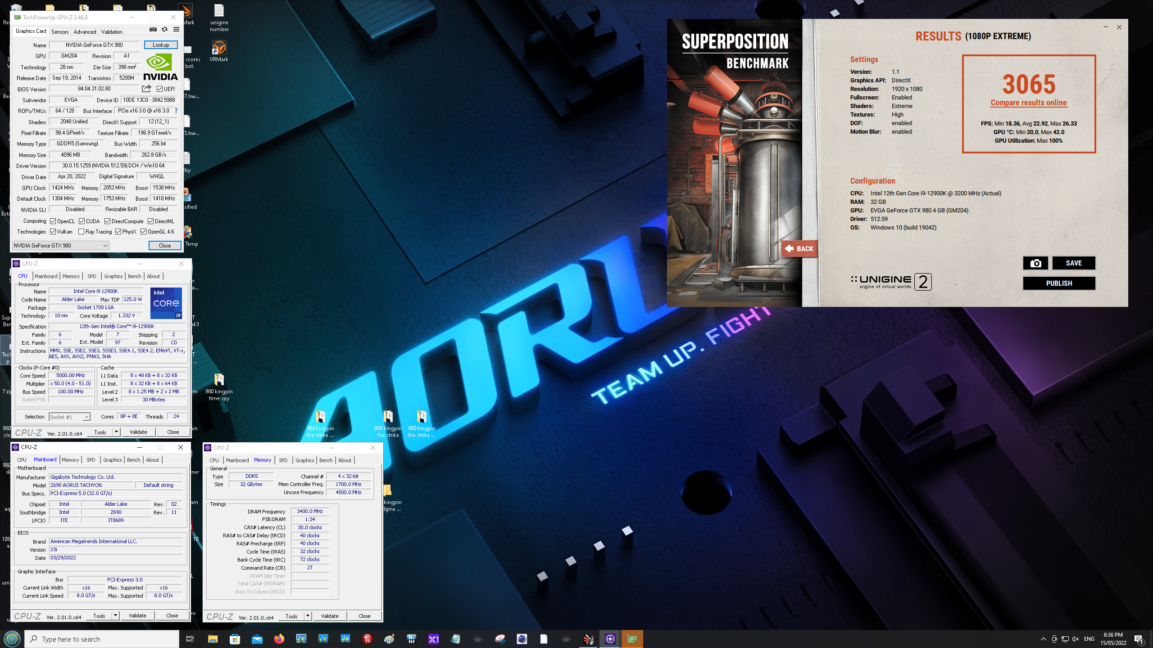Open the Bench tab in CPU-Z Mainboard window
The height and width of the screenshot is (648, 1153).
134,460
